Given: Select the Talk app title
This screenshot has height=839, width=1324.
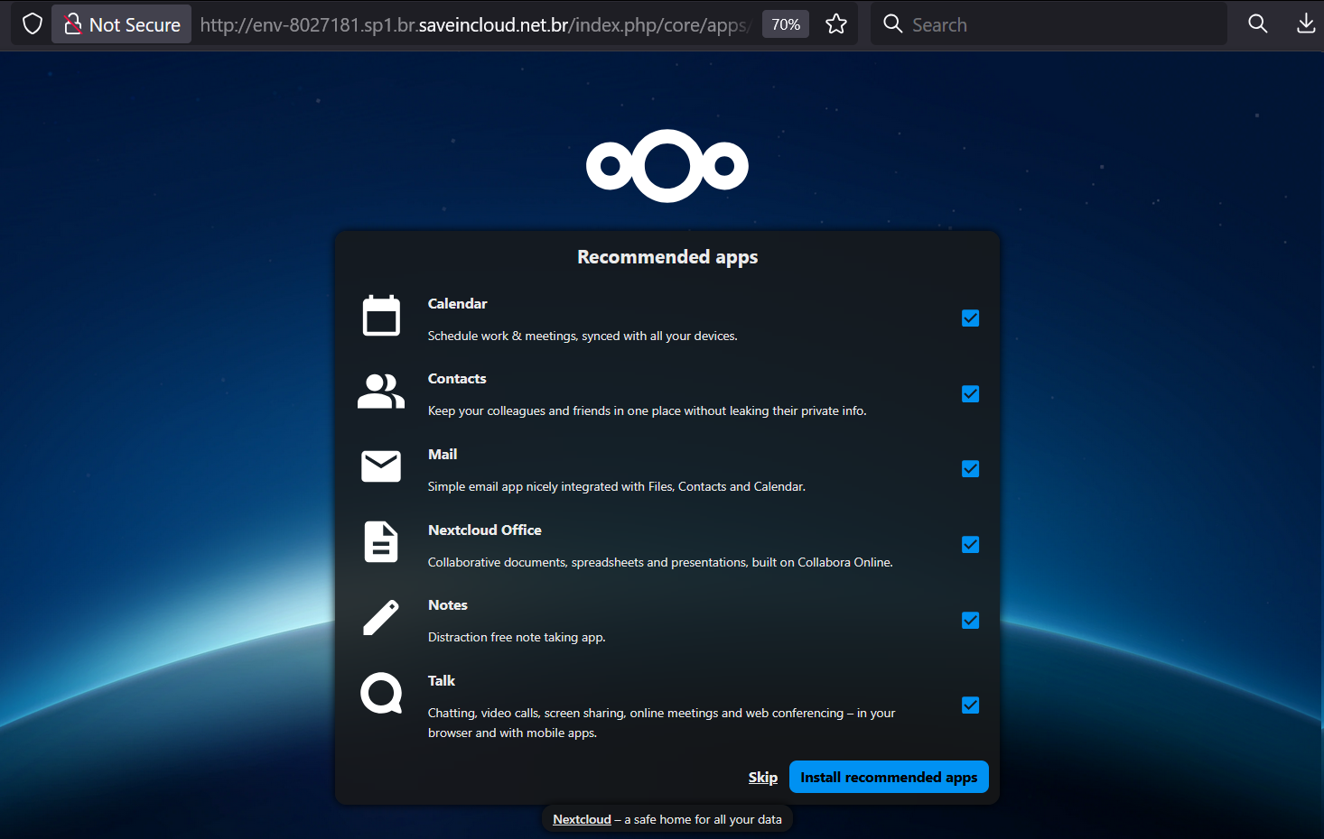Looking at the screenshot, I should click(442, 681).
